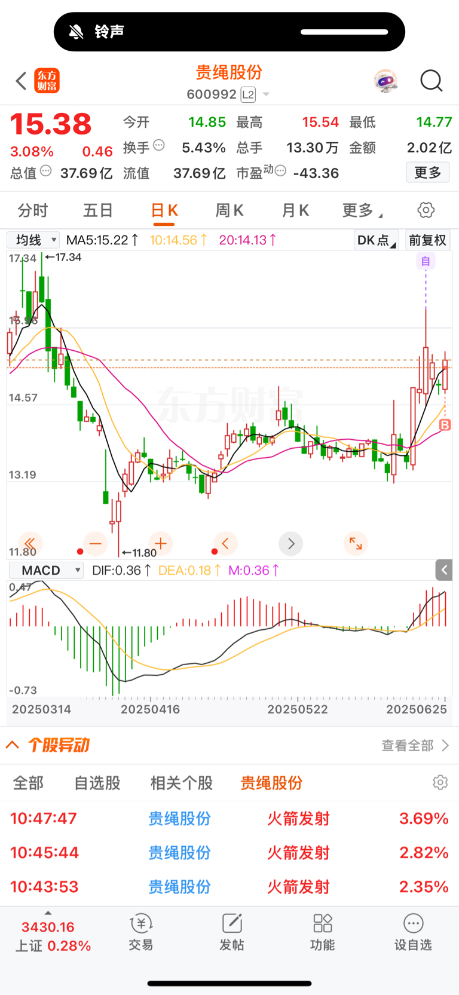
Task: Open 贵绳股份 link in 10:43:53 row
Action: pyautogui.click(x=179, y=886)
